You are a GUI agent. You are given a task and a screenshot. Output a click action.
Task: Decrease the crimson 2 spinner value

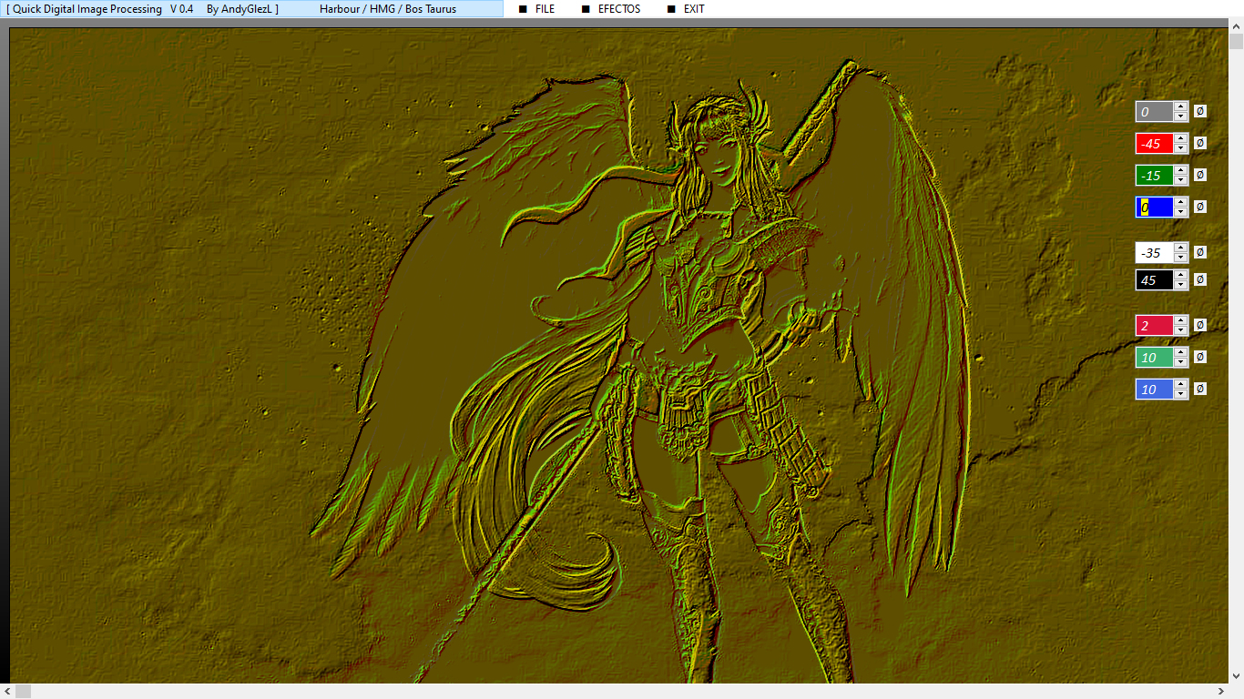pos(1181,330)
